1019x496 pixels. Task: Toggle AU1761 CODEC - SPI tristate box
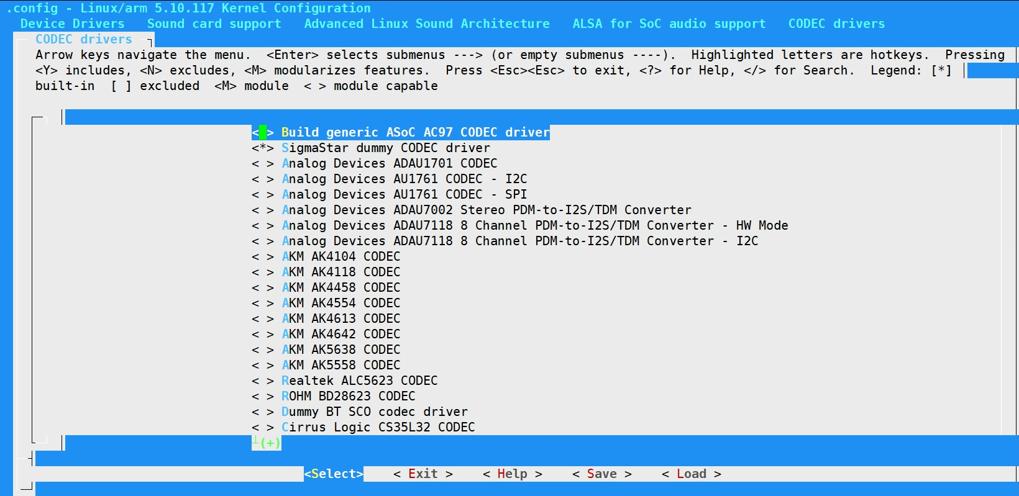263,194
